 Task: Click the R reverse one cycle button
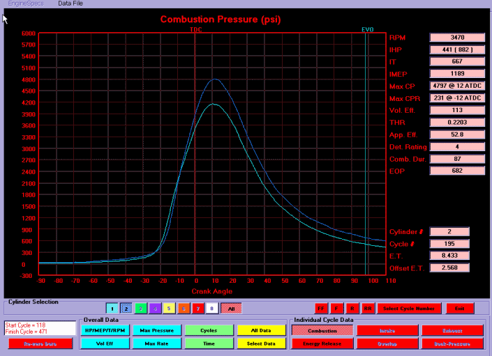pyautogui.click(x=352, y=308)
